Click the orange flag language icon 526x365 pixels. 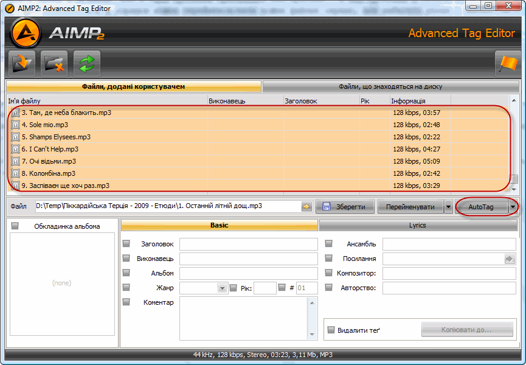[508, 63]
